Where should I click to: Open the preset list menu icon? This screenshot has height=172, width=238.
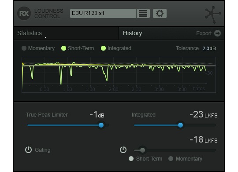(x=143, y=13)
